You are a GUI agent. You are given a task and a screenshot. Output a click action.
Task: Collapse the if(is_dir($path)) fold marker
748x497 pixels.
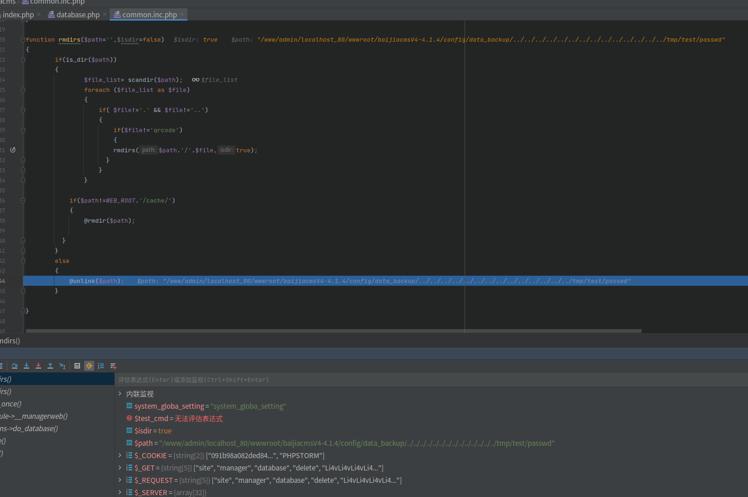tap(23, 60)
